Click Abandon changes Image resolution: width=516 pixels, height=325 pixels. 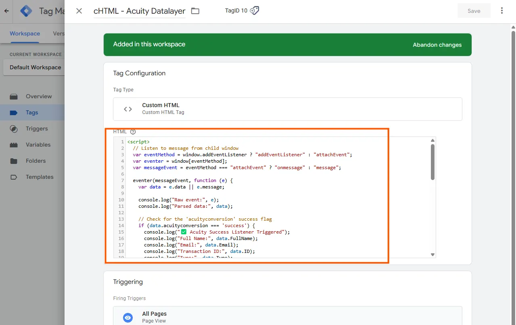(437, 45)
